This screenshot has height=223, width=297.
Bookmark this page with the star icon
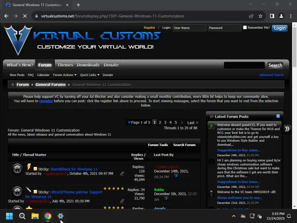coord(260,16)
